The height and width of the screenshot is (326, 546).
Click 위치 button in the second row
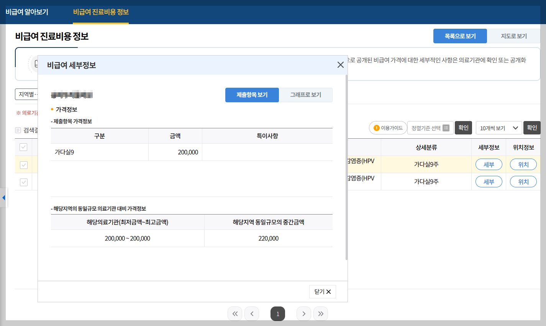523,182
